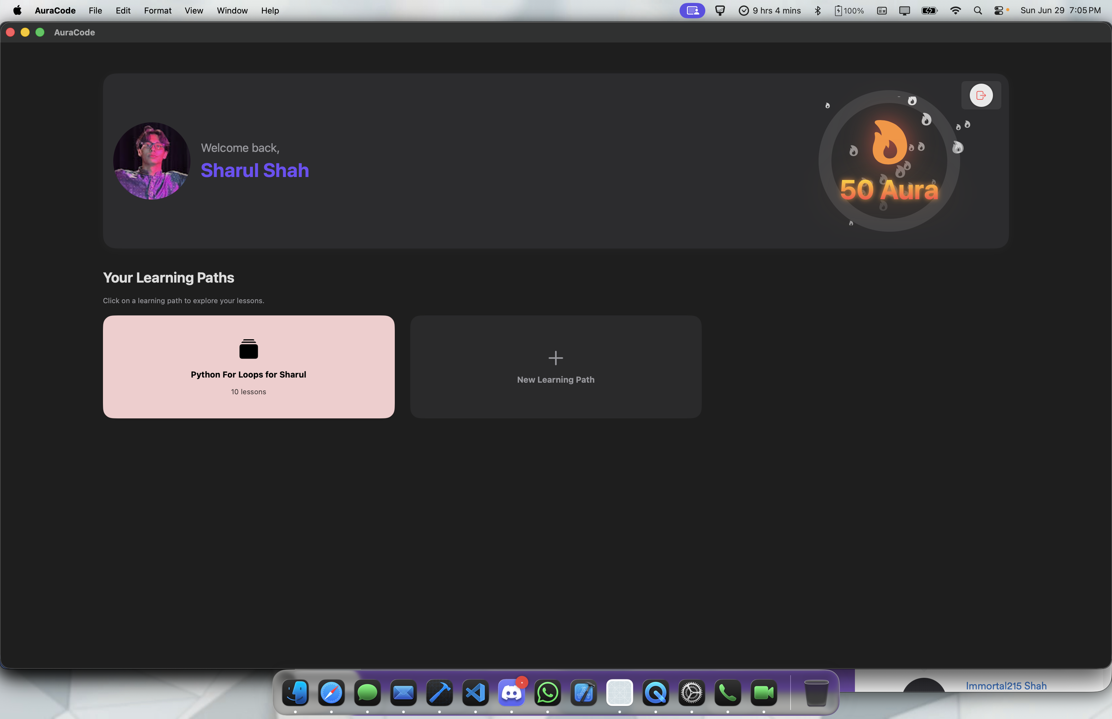This screenshot has height=719, width=1112.
Task: Click the plus icon for New Learning Path
Action: 555,358
